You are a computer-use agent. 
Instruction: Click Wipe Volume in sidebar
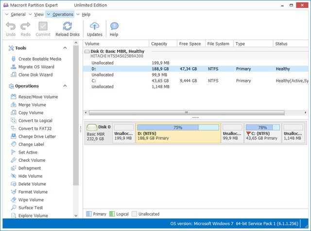pyautogui.click(x=31, y=200)
